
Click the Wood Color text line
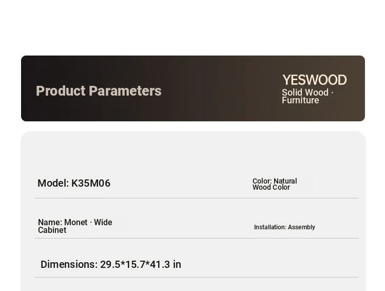[271, 188]
